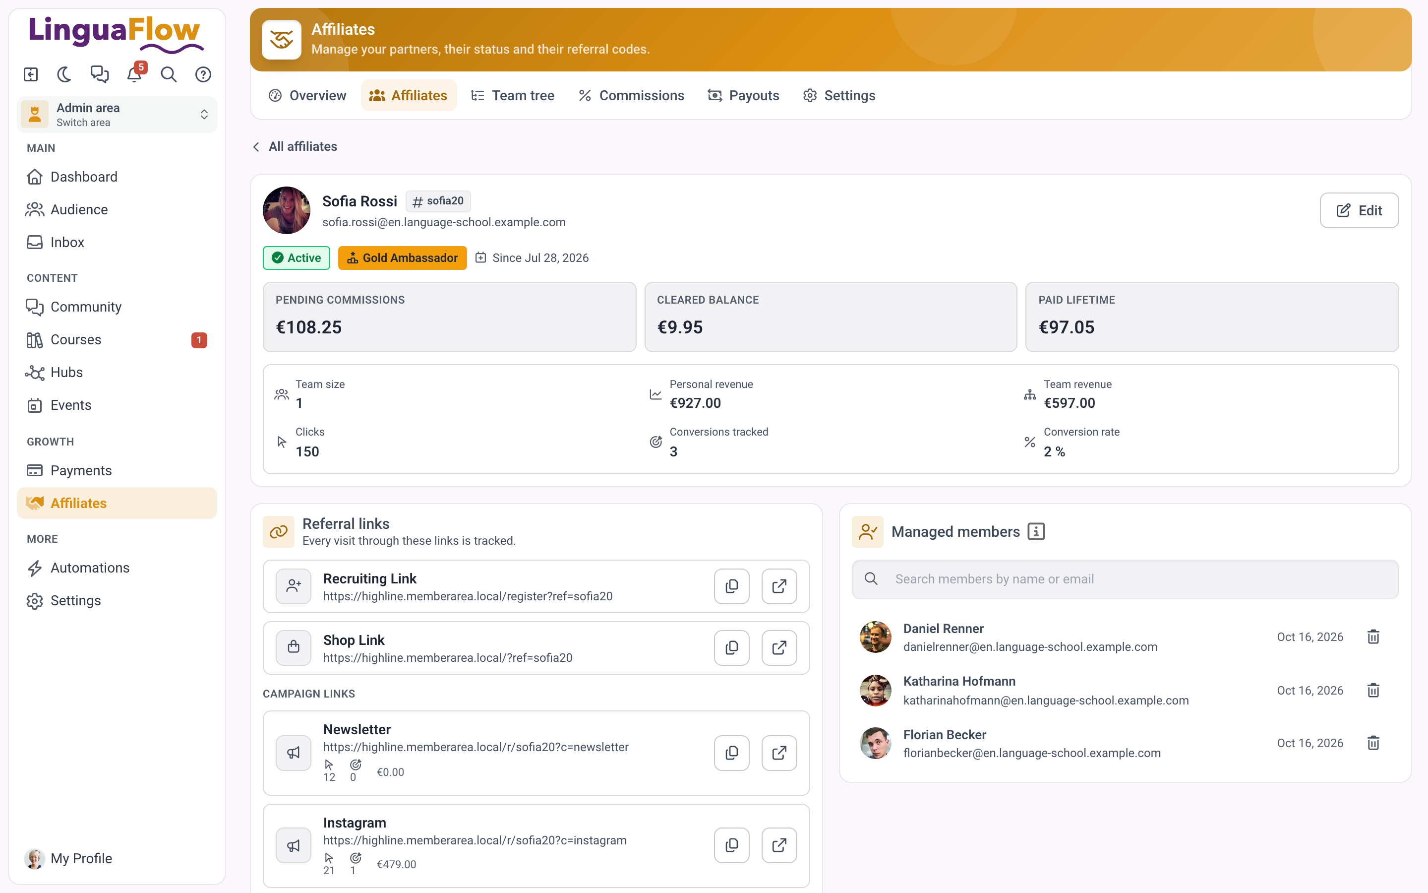Go to Dashboard in sidebar
The image size is (1428, 893).
tap(117, 177)
